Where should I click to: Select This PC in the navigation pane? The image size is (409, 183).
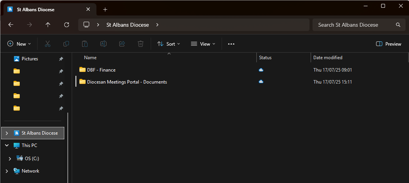point(29,145)
